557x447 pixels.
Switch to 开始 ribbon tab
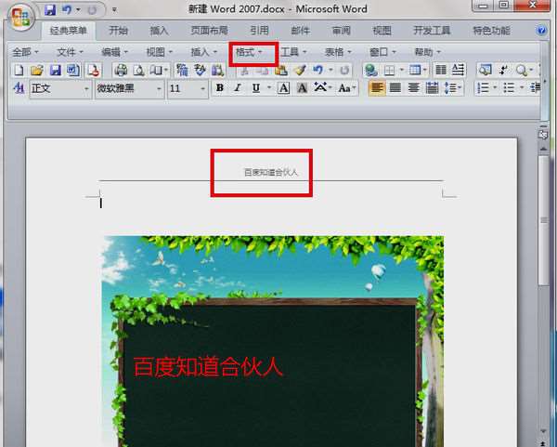point(118,31)
